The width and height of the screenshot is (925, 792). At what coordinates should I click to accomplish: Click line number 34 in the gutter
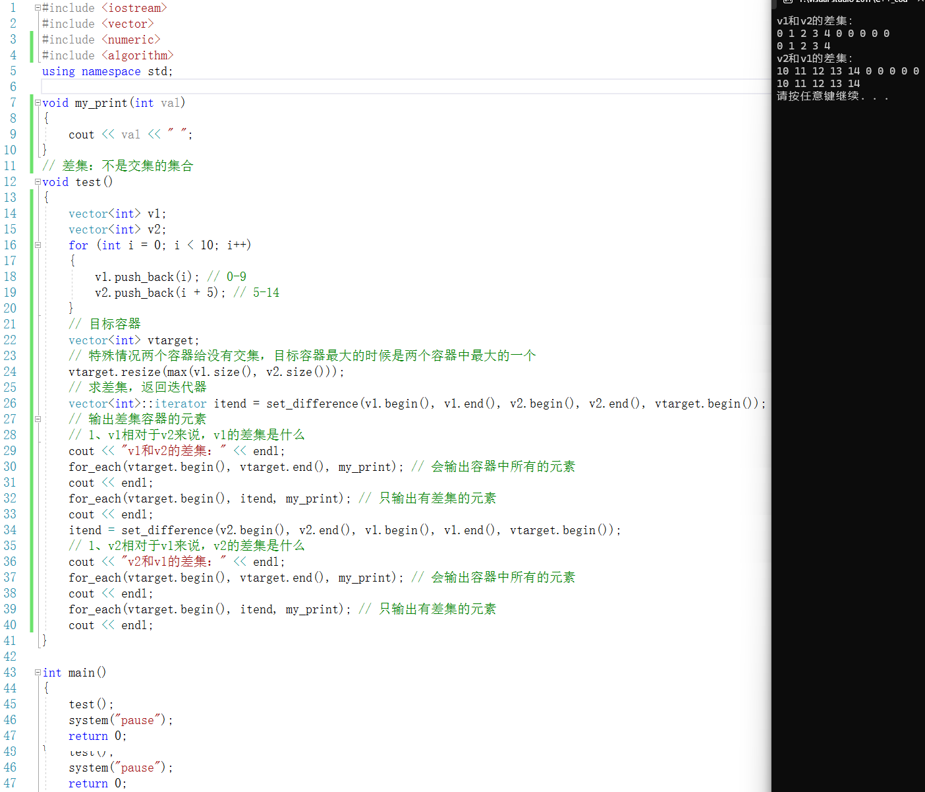pyautogui.click(x=10, y=530)
